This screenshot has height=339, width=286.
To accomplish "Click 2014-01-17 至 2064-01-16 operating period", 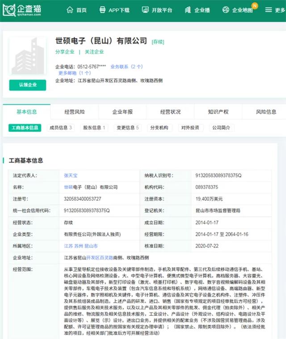I will click(222, 234).
